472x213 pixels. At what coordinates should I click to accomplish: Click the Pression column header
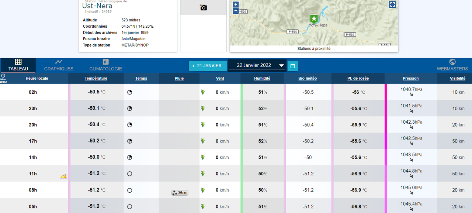(411, 78)
